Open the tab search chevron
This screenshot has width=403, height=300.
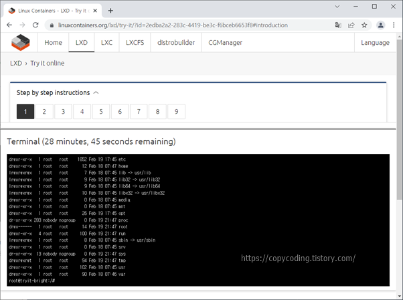337,7
